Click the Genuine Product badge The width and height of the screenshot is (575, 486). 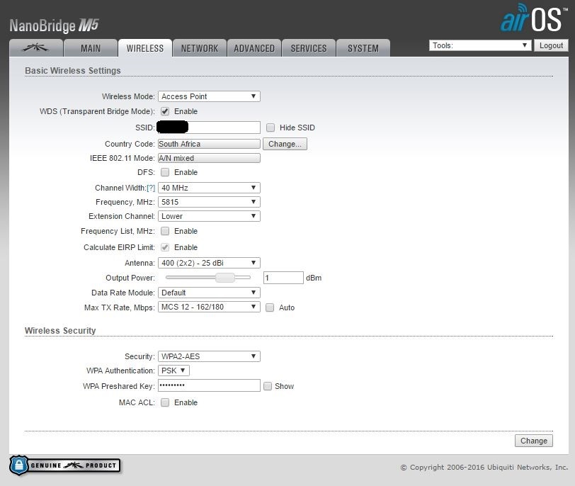(65, 465)
